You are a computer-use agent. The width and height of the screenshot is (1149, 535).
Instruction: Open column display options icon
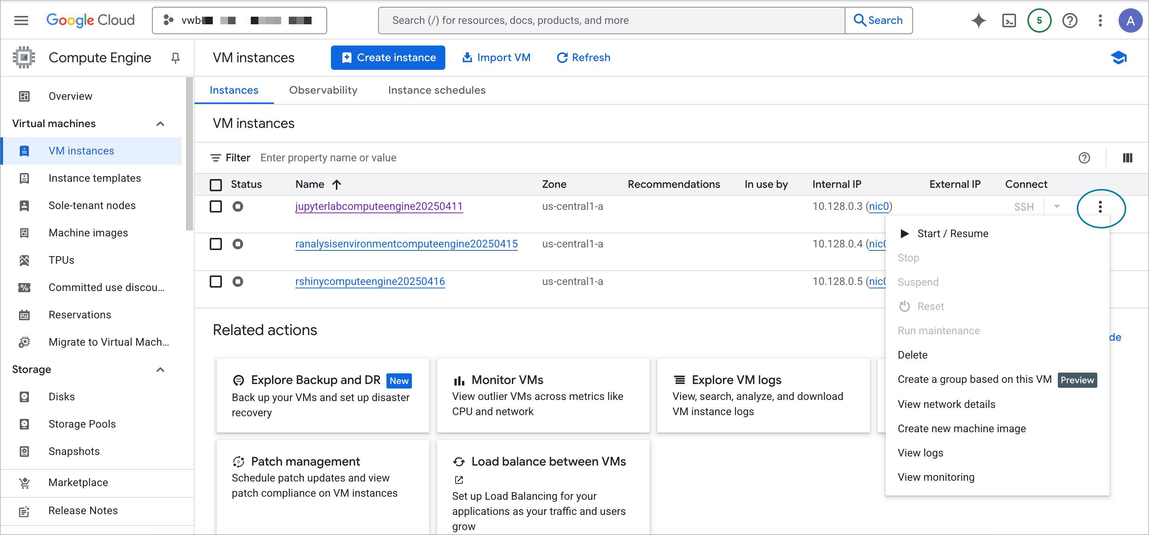[1128, 158]
